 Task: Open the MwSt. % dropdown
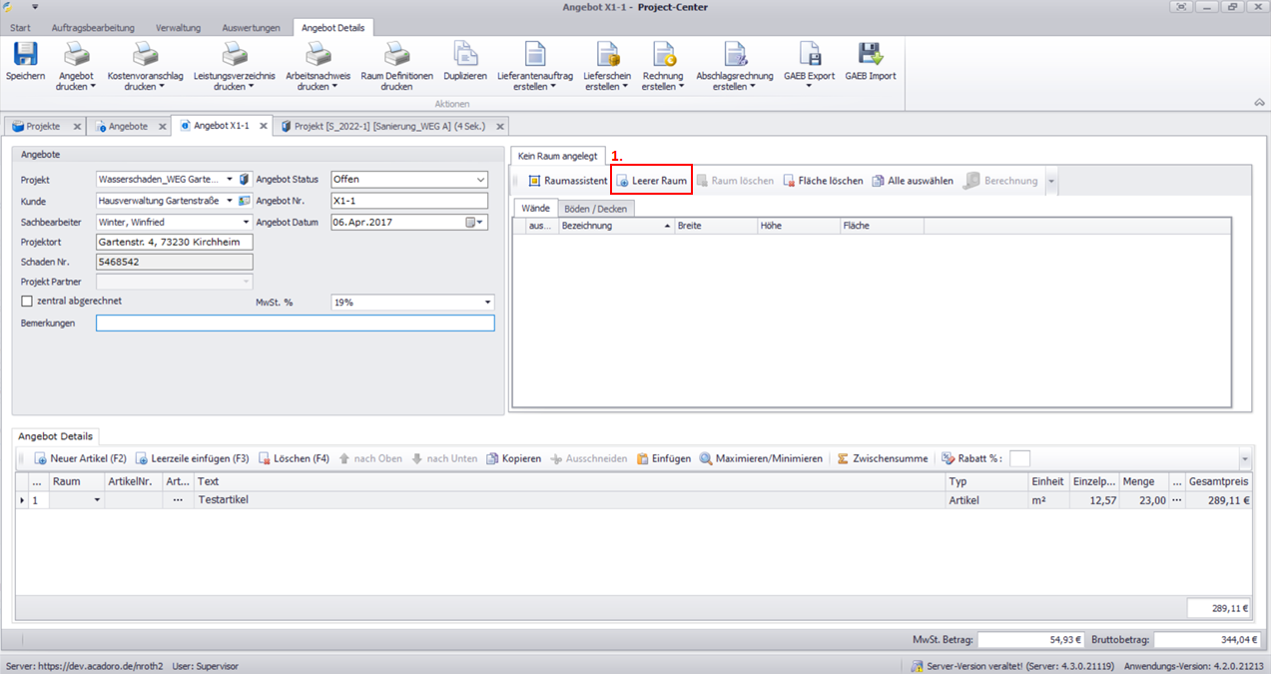[487, 302]
